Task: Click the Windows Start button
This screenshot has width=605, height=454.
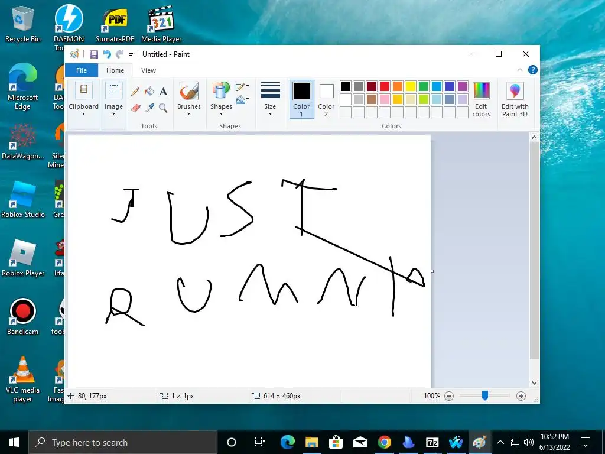Action: (x=14, y=442)
